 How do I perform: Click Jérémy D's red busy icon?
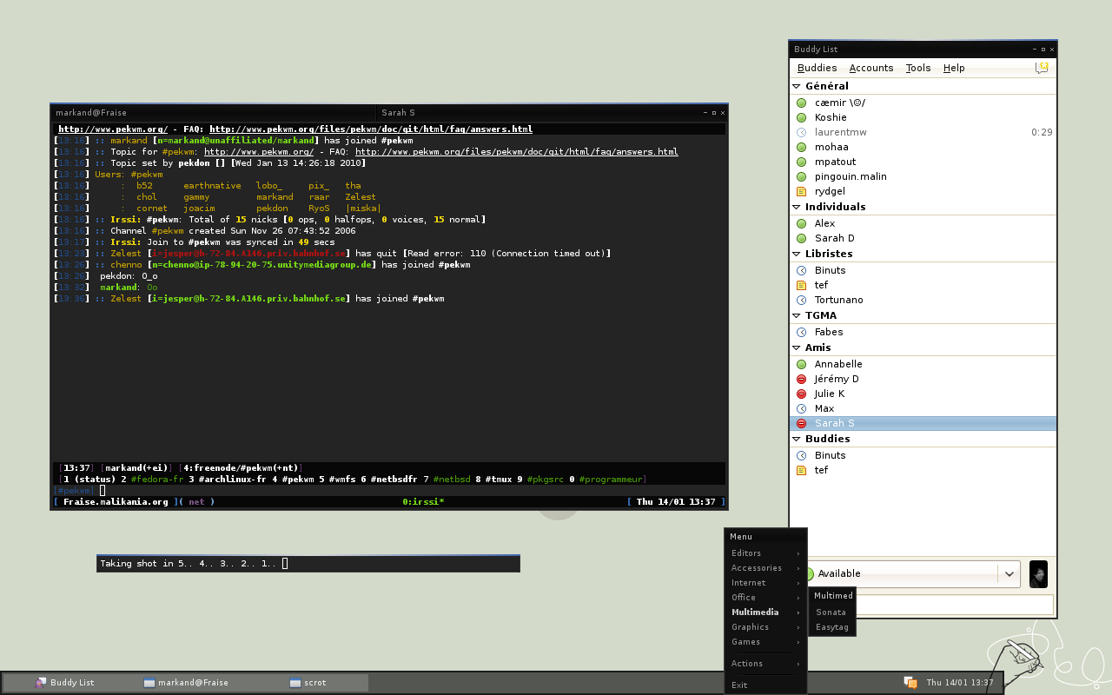pos(801,379)
